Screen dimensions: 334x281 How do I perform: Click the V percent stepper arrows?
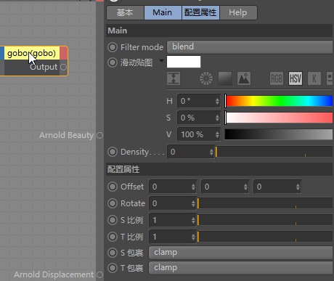pos(217,134)
